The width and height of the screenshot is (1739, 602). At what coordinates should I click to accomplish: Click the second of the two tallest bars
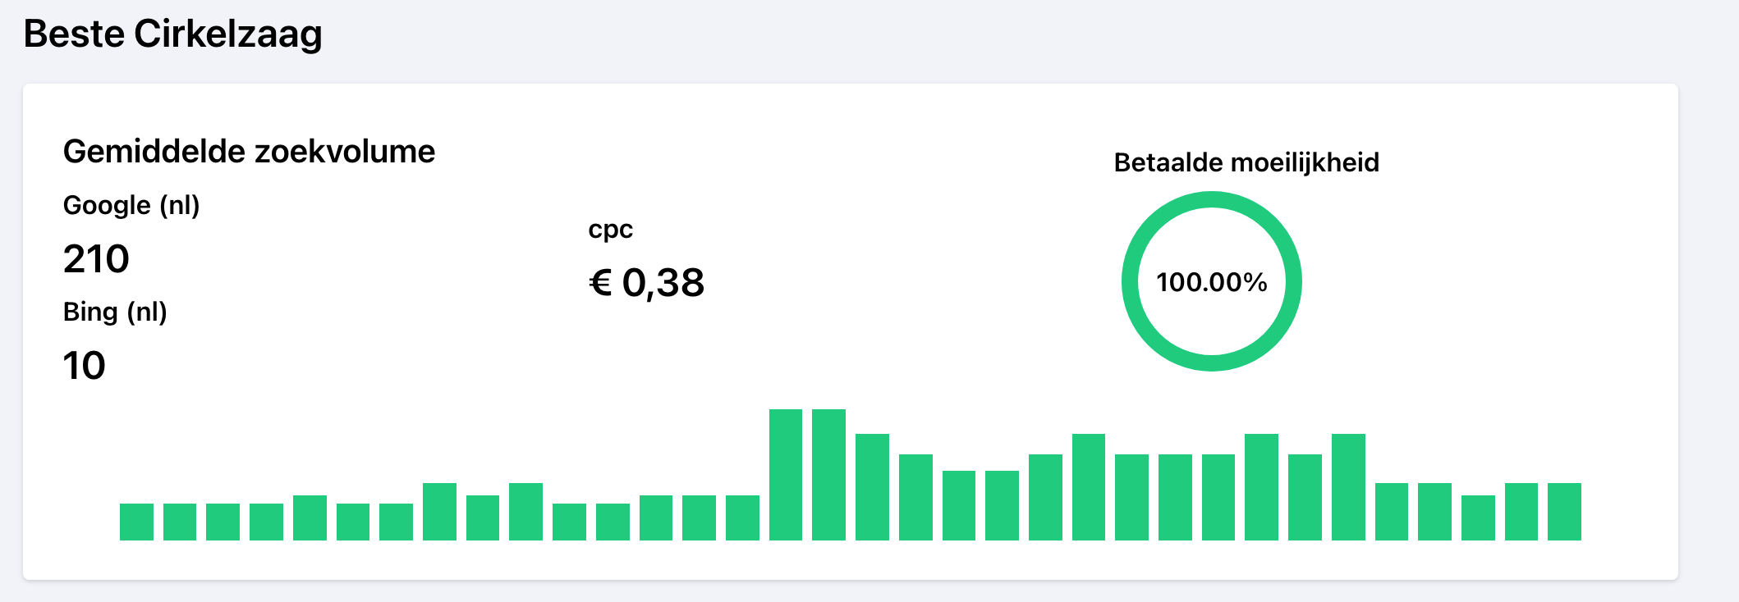pyautogui.click(x=828, y=475)
